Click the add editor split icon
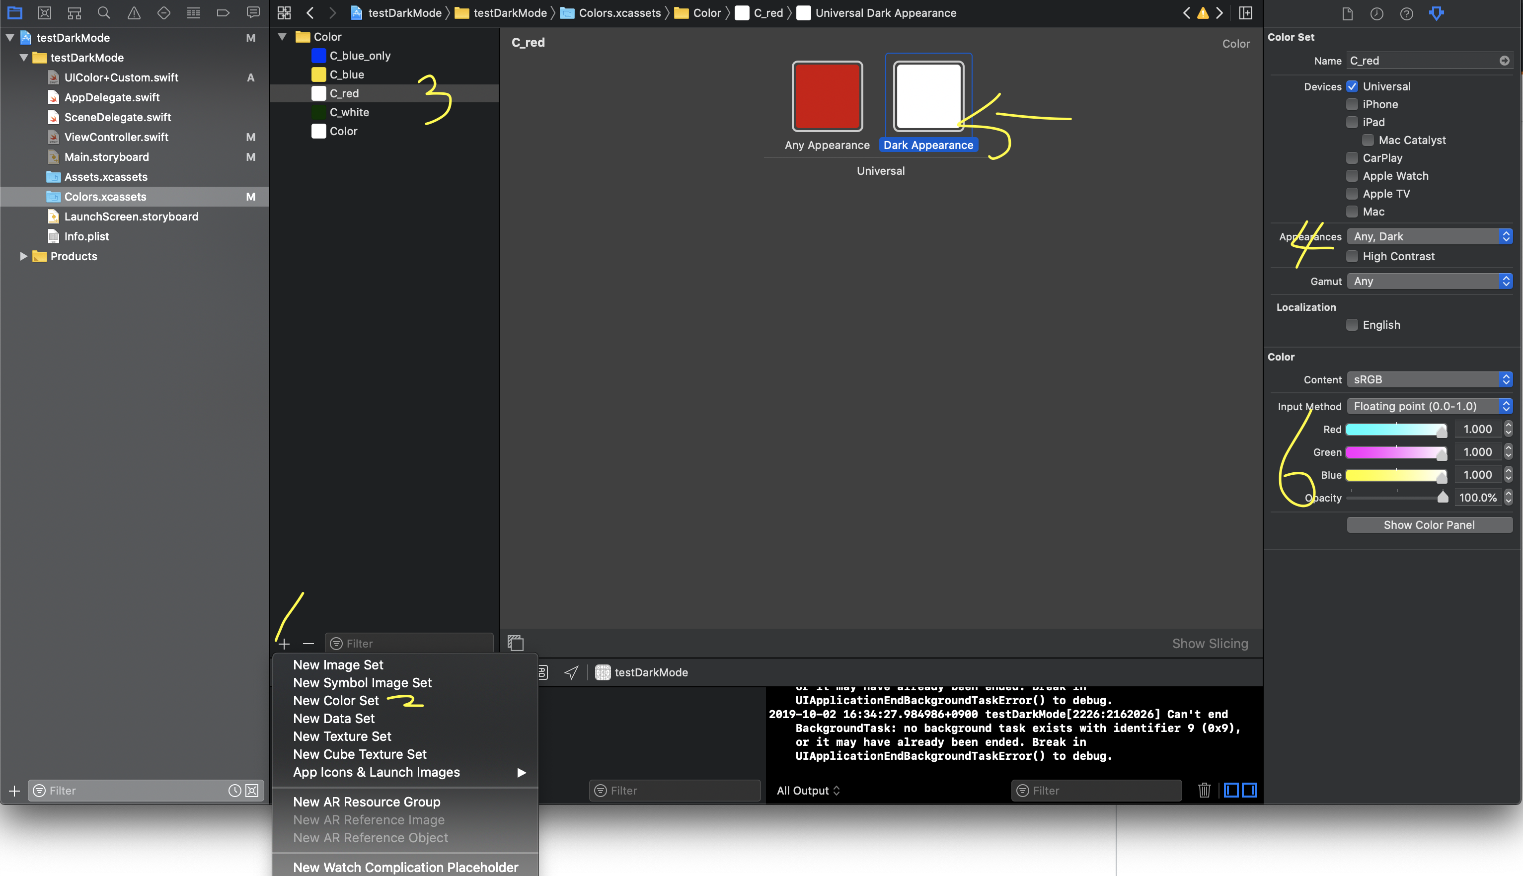1523x876 pixels. click(x=1246, y=12)
